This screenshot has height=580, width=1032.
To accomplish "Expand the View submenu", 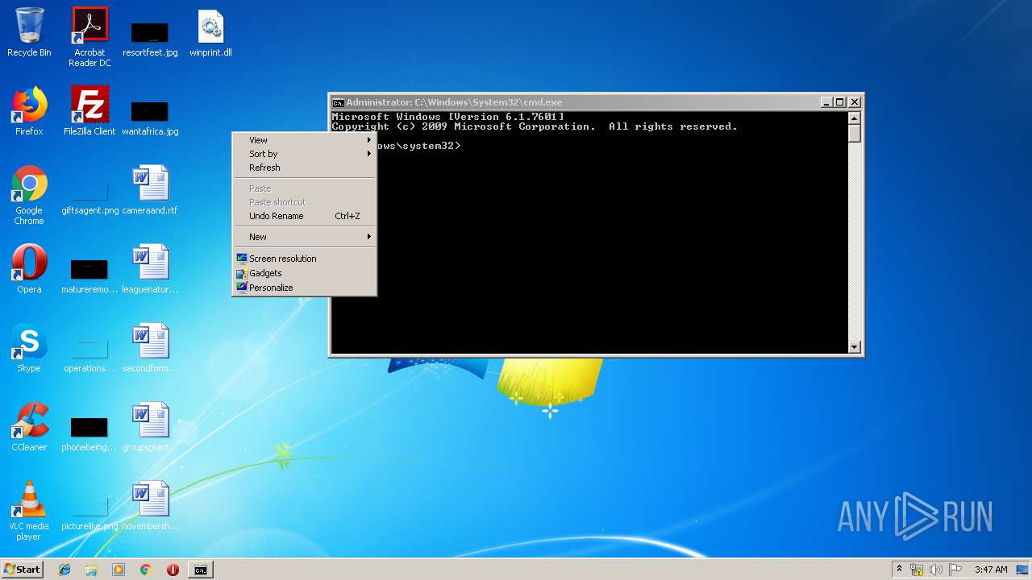I will coord(304,140).
